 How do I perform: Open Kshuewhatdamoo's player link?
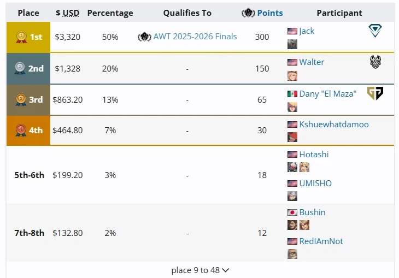333,125
